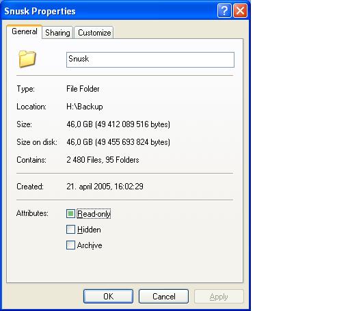Click the folder name field containing Snusk
Image resolution: width=350 pixels, height=311 pixels.
coord(150,59)
